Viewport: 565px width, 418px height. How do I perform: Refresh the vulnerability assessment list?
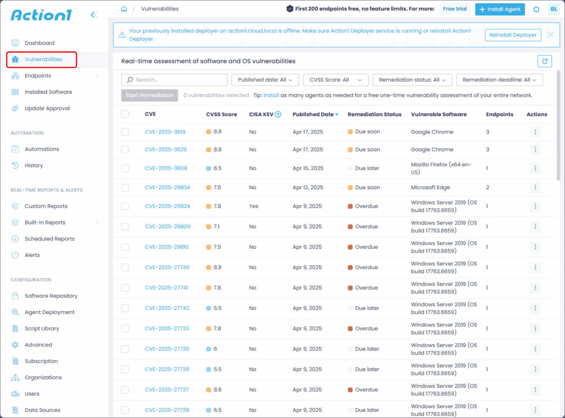point(545,61)
